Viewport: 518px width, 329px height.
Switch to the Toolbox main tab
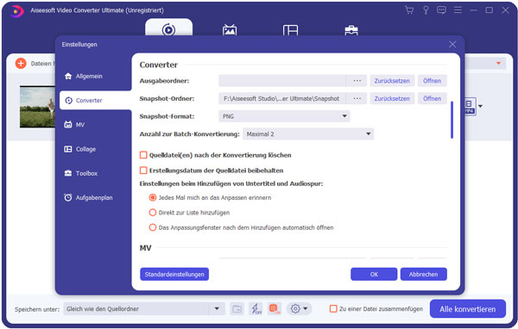[351, 30]
